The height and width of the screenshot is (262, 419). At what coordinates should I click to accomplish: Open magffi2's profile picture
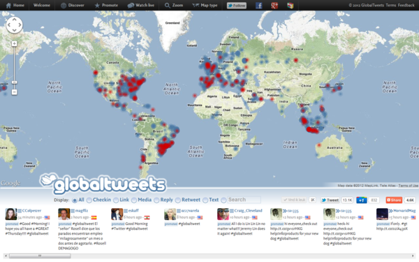point(64,214)
